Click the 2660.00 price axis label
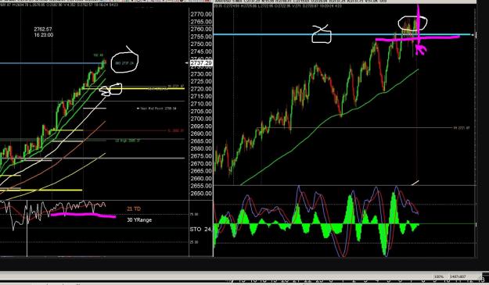The width and height of the screenshot is (489, 285). [201, 179]
